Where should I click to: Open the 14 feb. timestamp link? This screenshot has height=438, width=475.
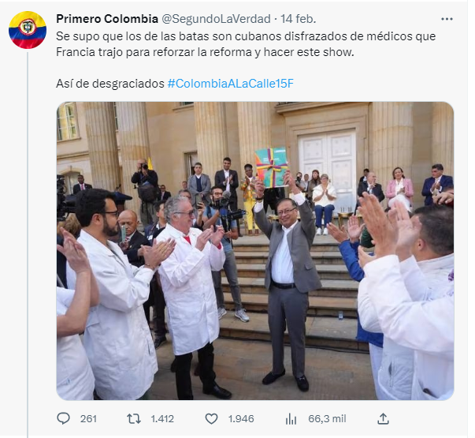298,19
